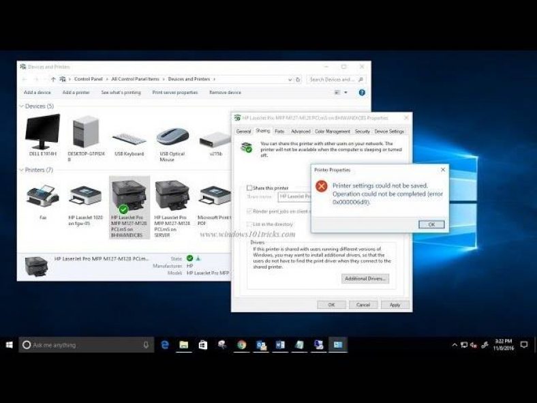This screenshot has width=537, height=403.
Task: Click the Control Panel breadcrumb
Action: [x=89, y=79]
